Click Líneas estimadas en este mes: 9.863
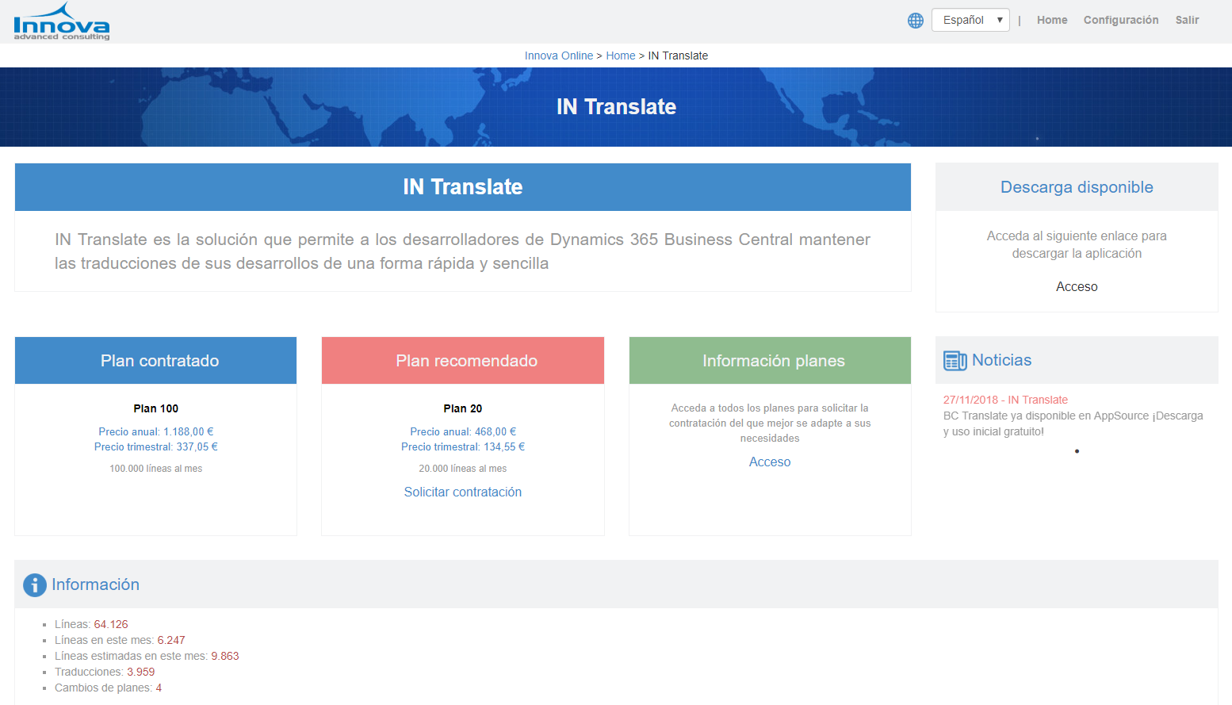The width and height of the screenshot is (1232, 705). click(147, 656)
